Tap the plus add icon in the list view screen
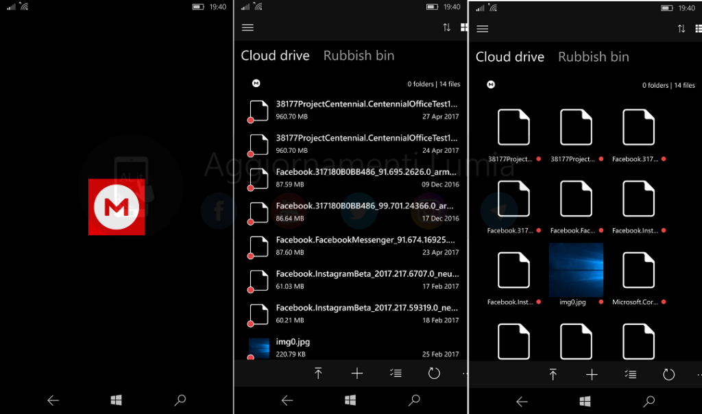 (x=357, y=374)
